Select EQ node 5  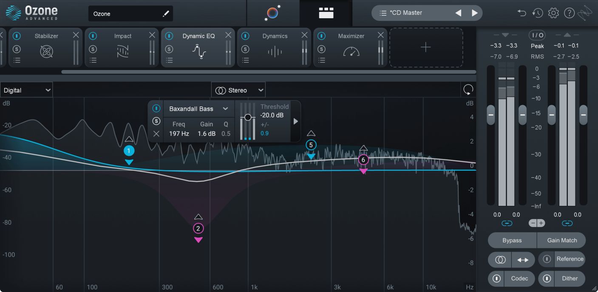(311, 145)
